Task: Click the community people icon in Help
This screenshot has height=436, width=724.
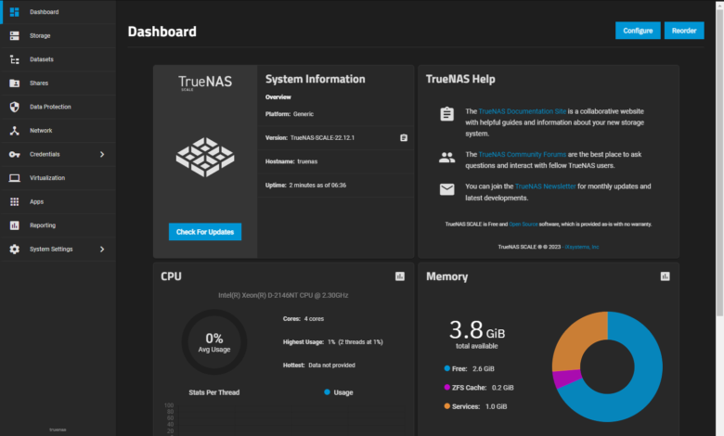Action: (446, 158)
